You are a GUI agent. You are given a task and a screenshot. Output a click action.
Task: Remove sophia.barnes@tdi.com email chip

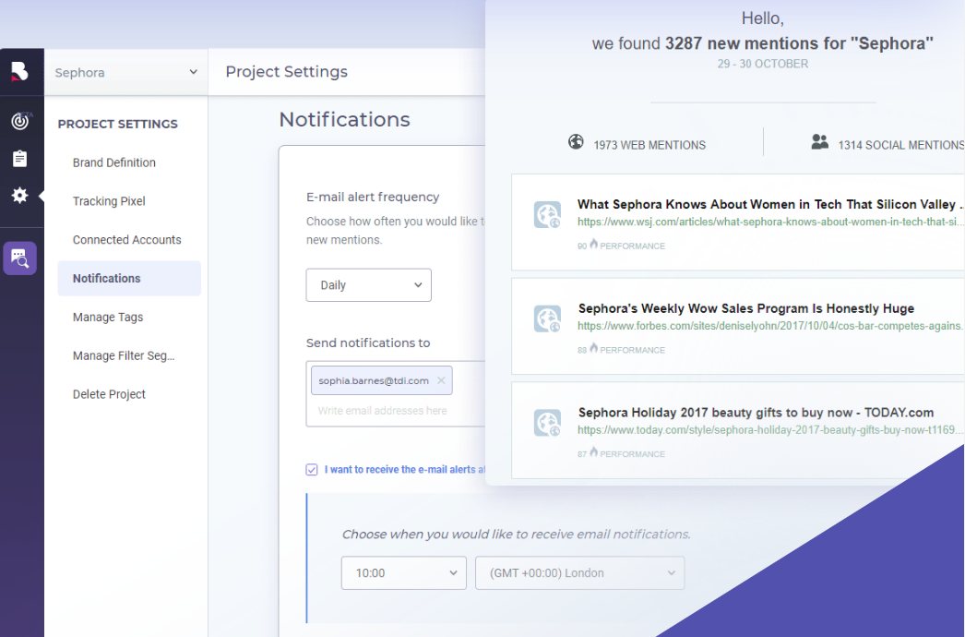(441, 380)
